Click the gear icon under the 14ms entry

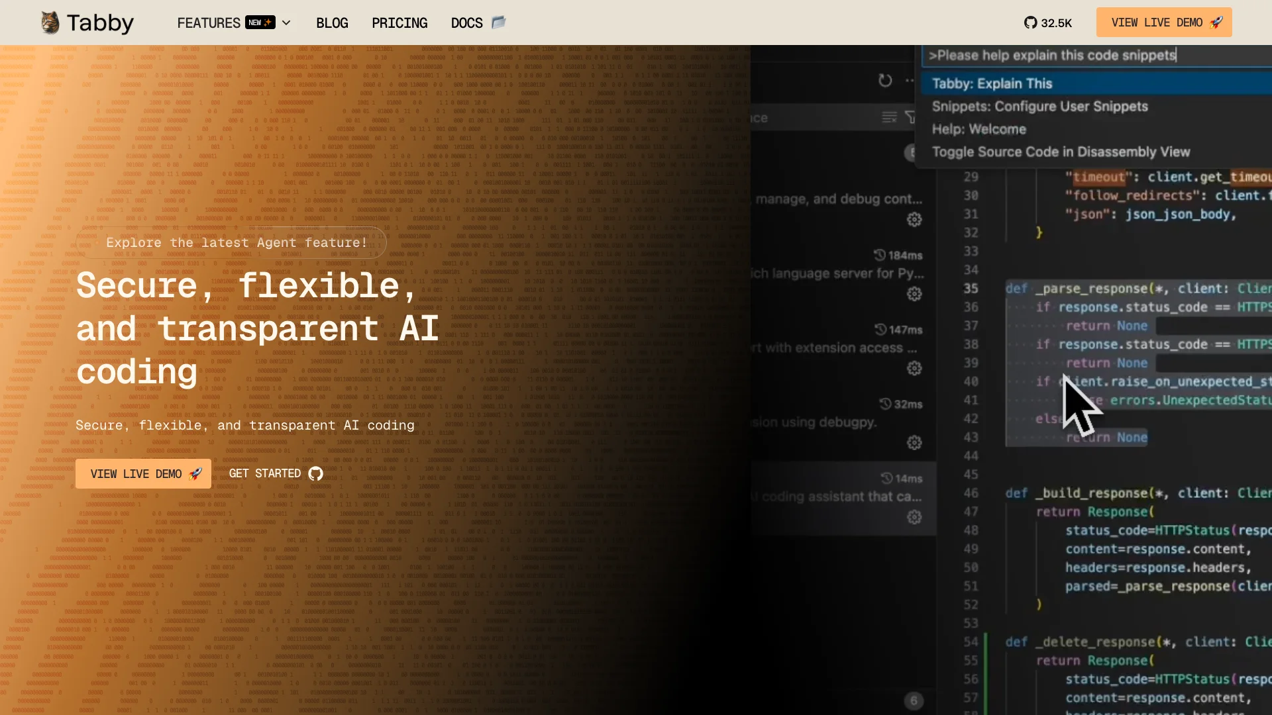coord(914,517)
